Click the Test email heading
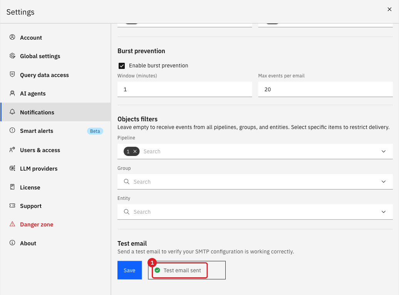 pyautogui.click(x=132, y=243)
